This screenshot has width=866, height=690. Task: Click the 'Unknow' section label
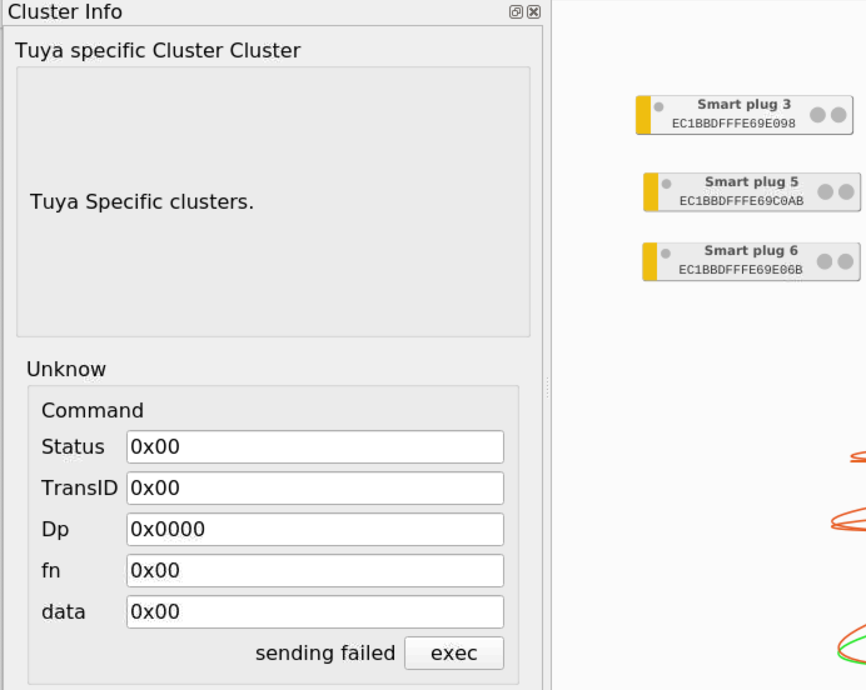[66, 369]
